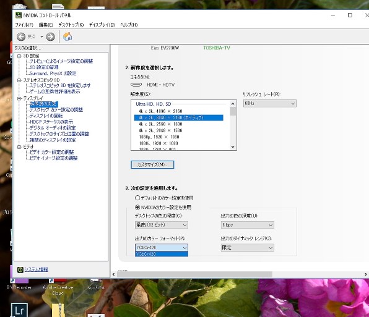Select デフォルトのカラー設定を使用 radio button

(x=137, y=198)
